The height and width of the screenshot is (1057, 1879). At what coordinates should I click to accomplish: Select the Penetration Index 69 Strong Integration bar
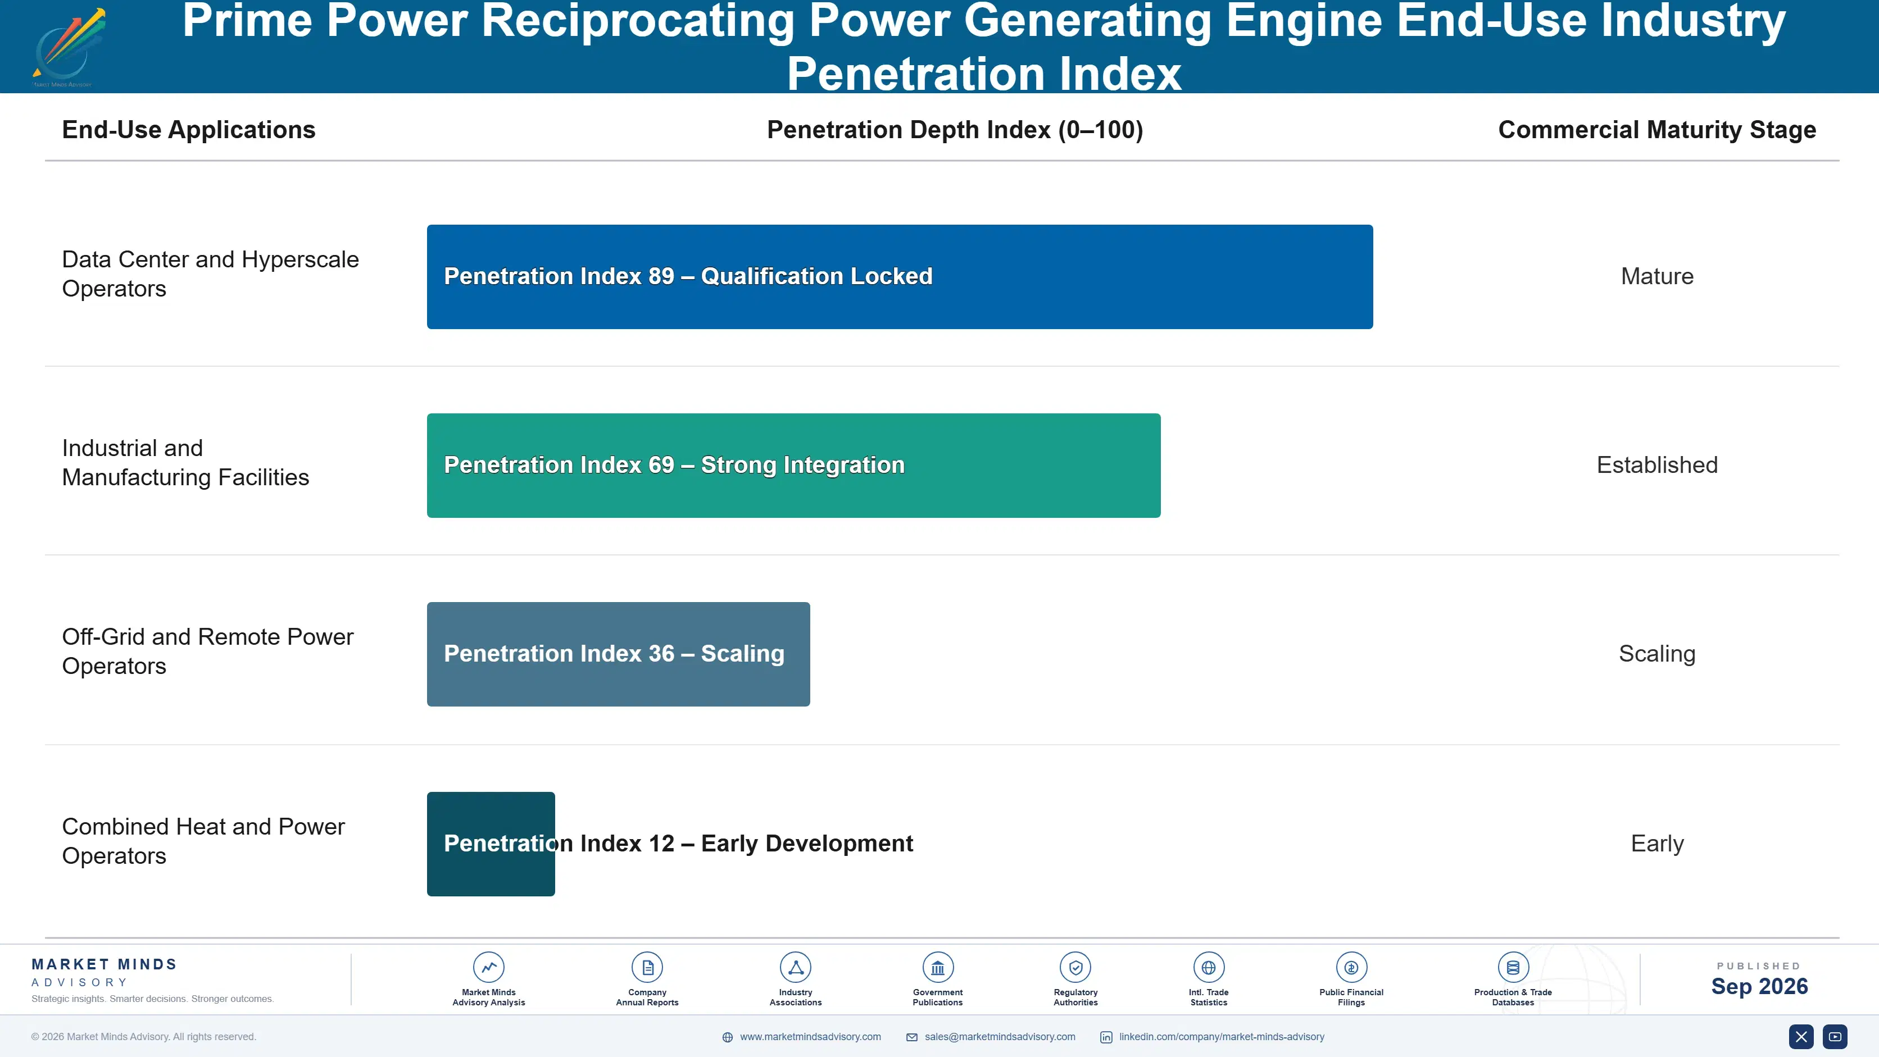(x=793, y=466)
